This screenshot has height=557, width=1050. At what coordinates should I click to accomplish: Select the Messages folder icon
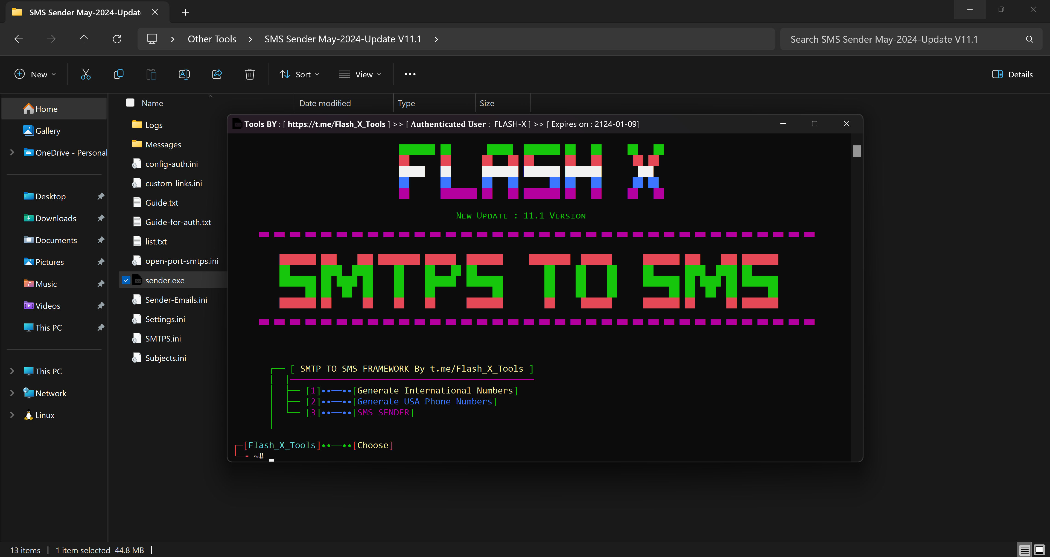pyautogui.click(x=137, y=144)
